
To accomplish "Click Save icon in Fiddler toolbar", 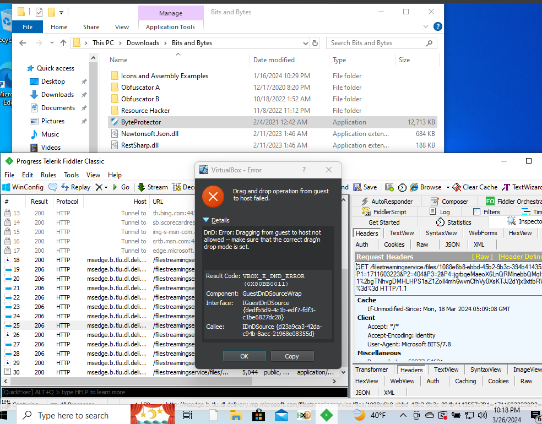I will click(365, 187).
